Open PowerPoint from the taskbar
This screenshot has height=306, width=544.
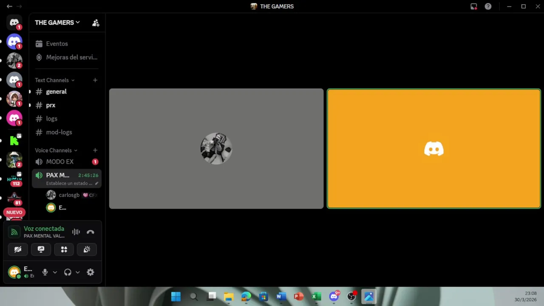coord(299,297)
